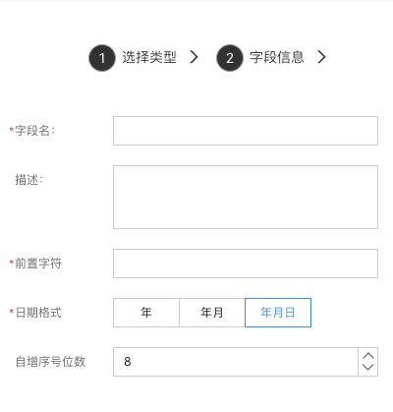Go to the 选择类型 step label

149,57
